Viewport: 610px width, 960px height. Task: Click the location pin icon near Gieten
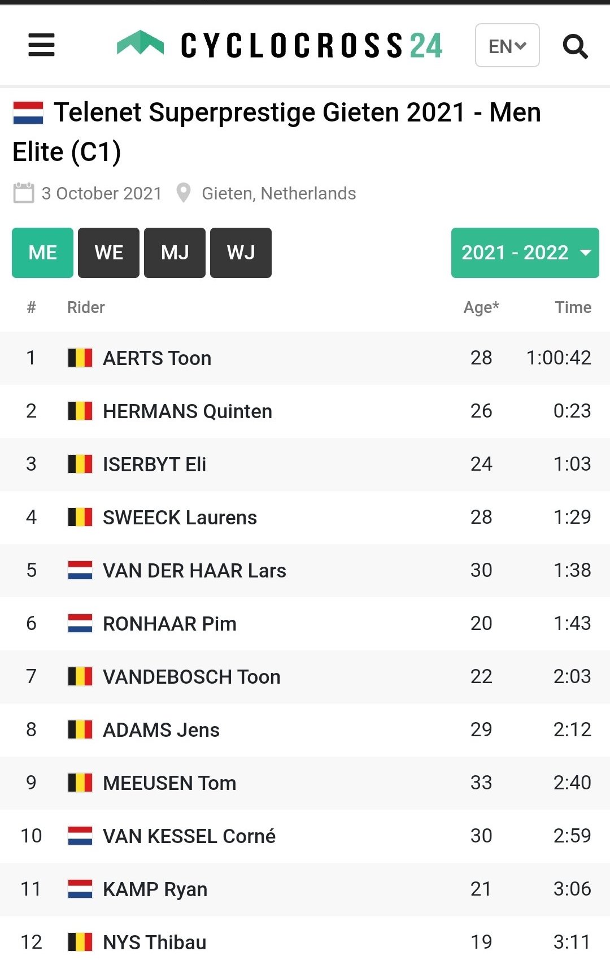coord(184,193)
